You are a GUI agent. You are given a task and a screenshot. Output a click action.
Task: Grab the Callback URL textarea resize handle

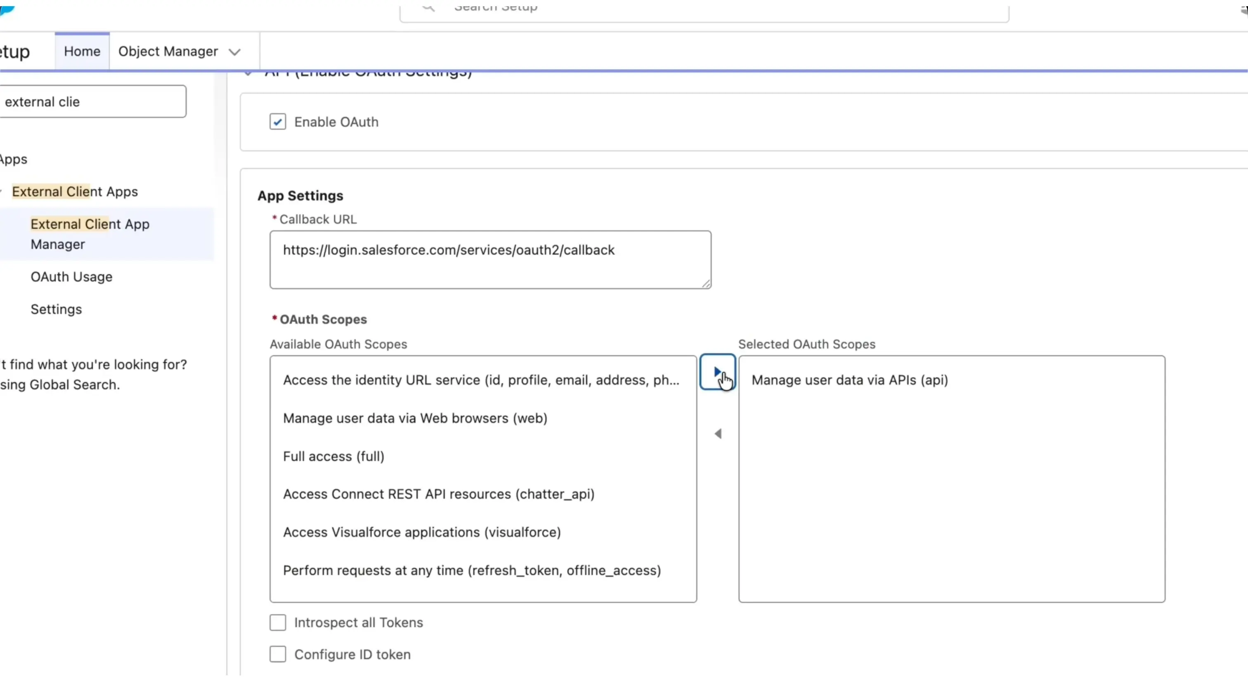[x=706, y=284]
